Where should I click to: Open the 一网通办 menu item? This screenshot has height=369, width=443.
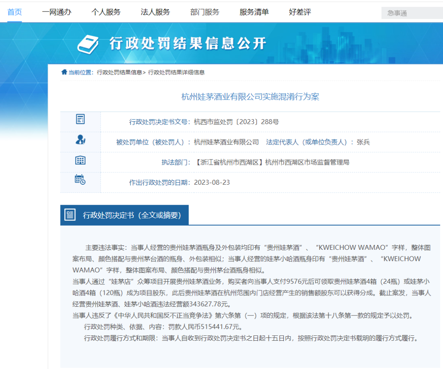click(57, 12)
